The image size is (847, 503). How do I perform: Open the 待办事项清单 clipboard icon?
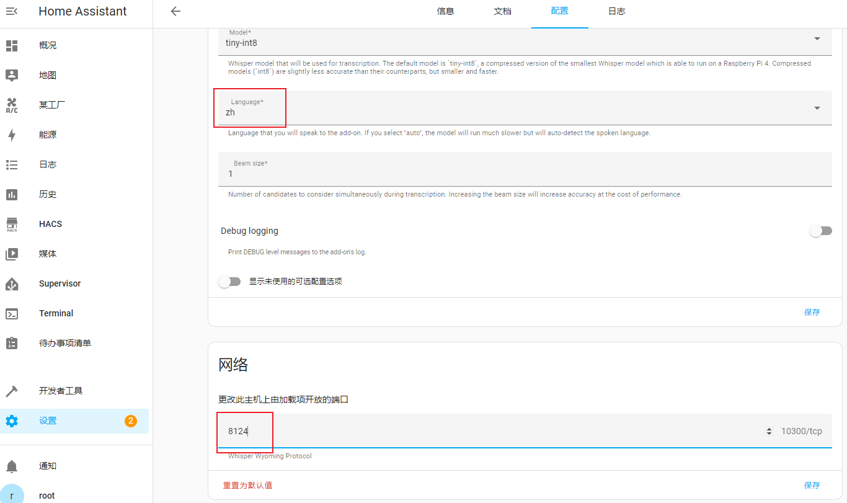click(12, 343)
